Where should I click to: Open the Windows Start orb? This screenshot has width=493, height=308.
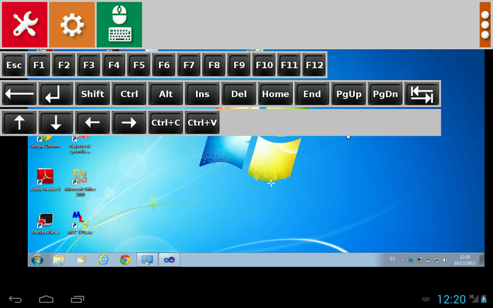37,260
